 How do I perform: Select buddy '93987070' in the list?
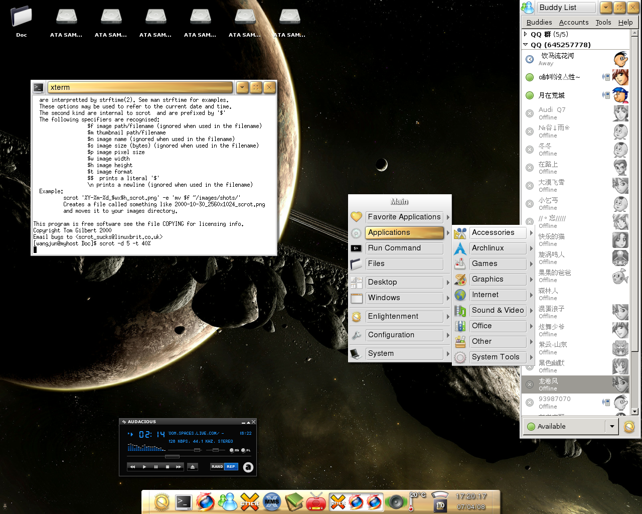click(x=576, y=403)
